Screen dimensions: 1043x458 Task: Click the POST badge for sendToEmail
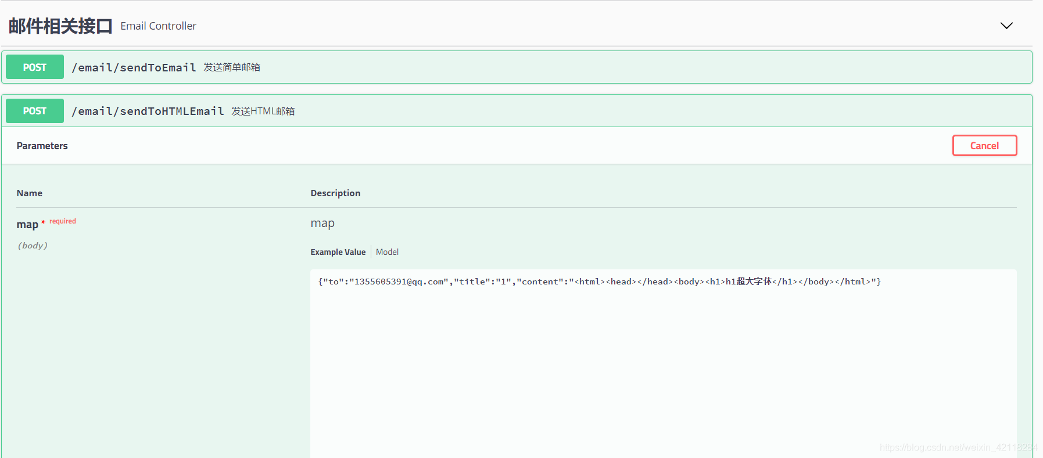point(35,67)
